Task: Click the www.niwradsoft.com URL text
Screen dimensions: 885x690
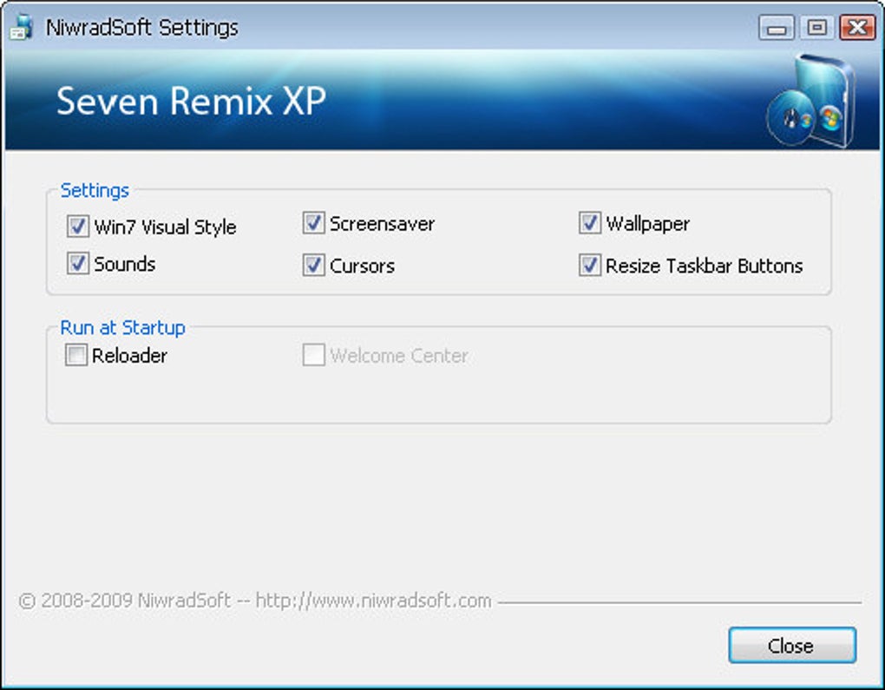Action: 374,601
